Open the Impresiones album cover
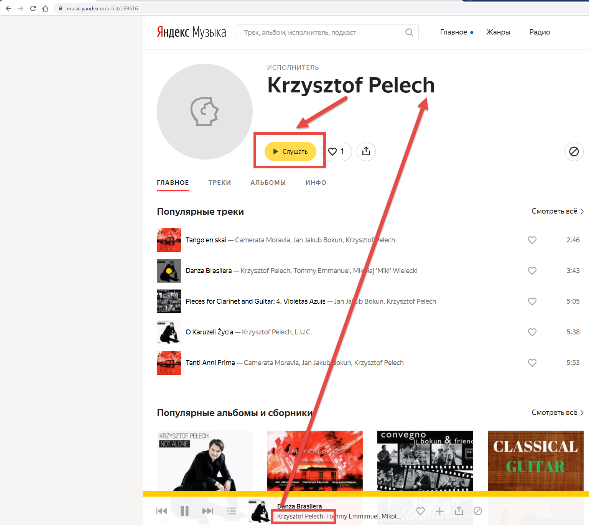 [315, 461]
